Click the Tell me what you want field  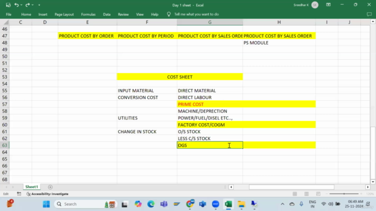pyautogui.click(x=196, y=14)
